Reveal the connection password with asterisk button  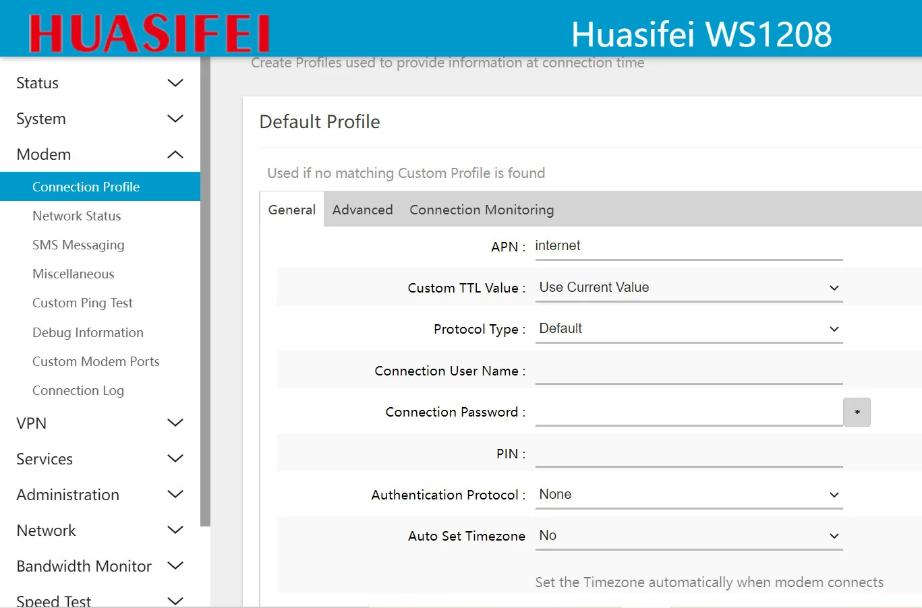[857, 412]
